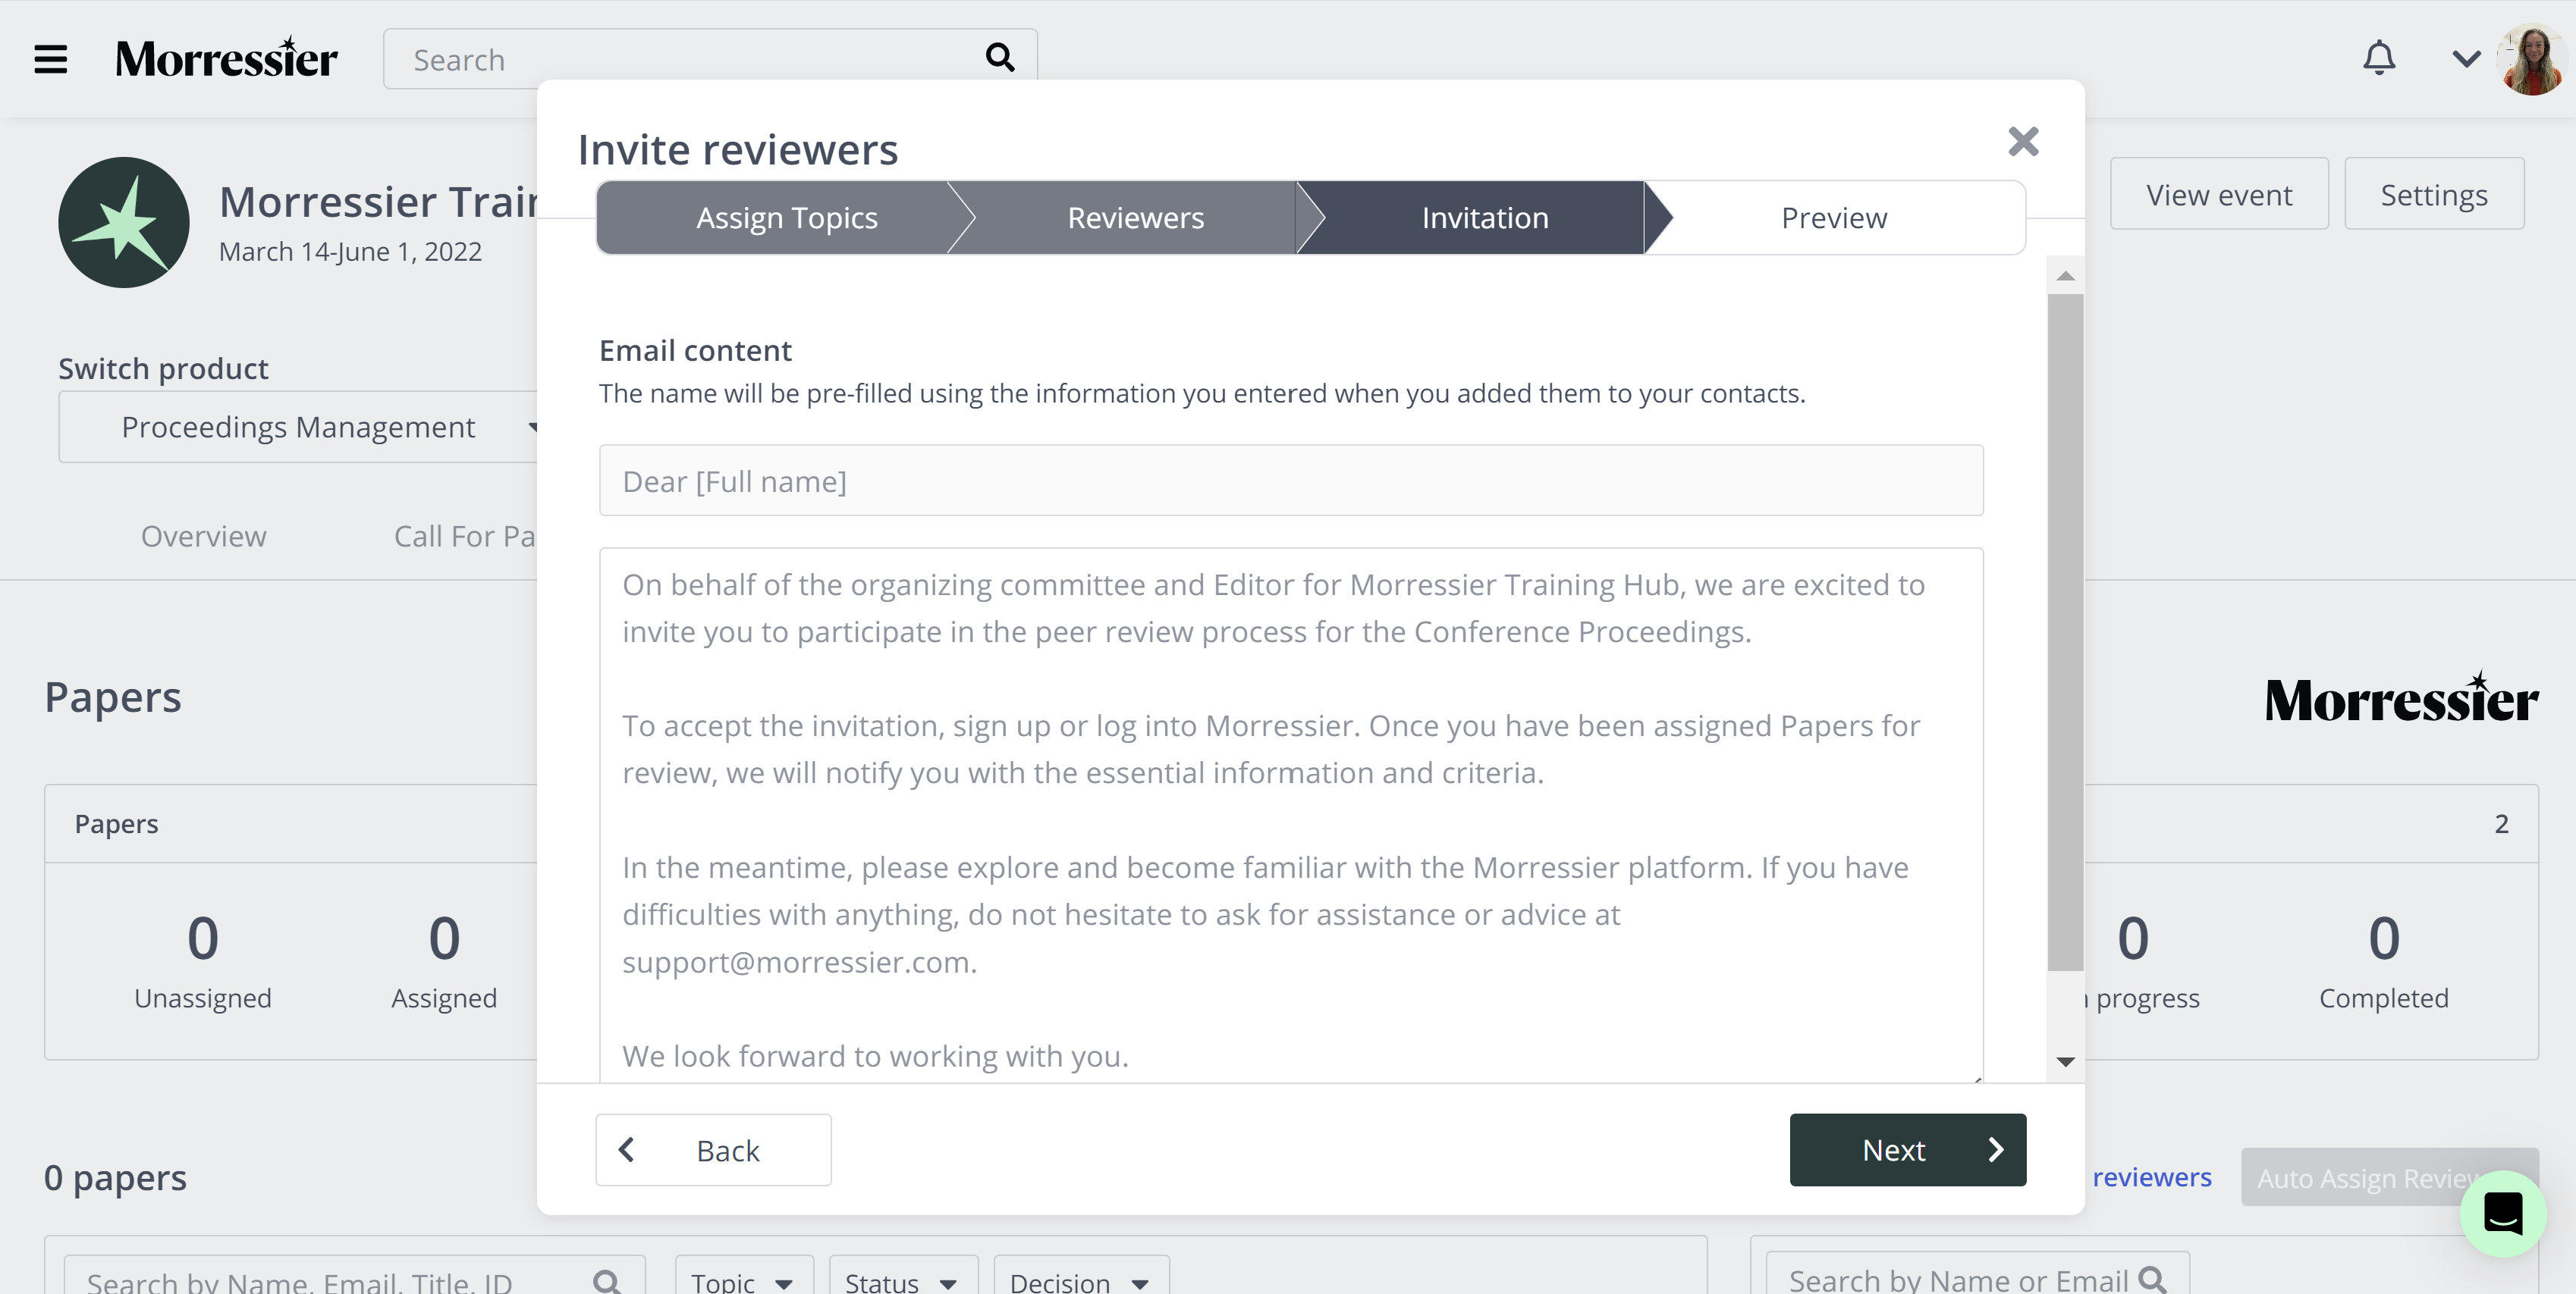2576x1294 pixels.
Task: Click the Morressier Training Hub event title
Action: point(379,201)
